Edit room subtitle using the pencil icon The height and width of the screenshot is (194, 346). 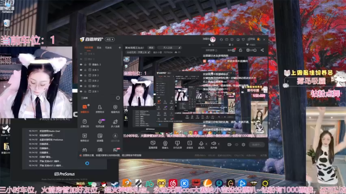pos(149,52)
